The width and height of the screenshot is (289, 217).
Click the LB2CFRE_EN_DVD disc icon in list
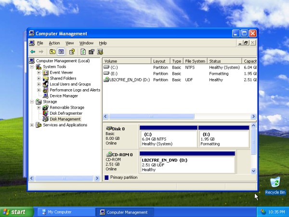(x=106, y=80)
